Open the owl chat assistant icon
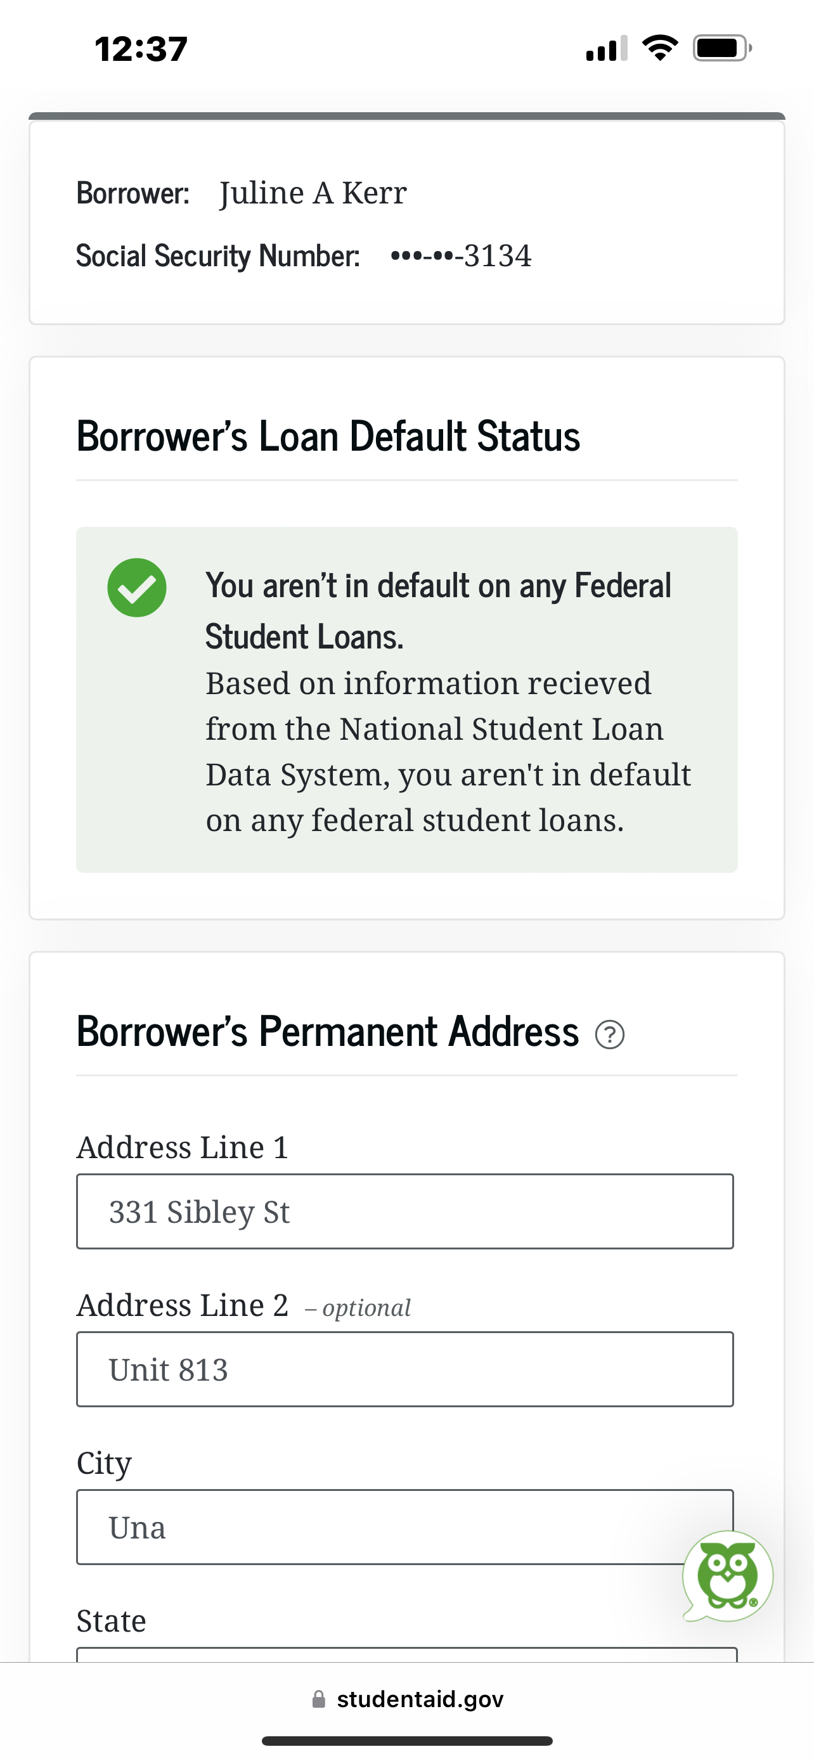Image resolution: width=814 pixels, height=1761 pixels. click(x=728, y=1576)
